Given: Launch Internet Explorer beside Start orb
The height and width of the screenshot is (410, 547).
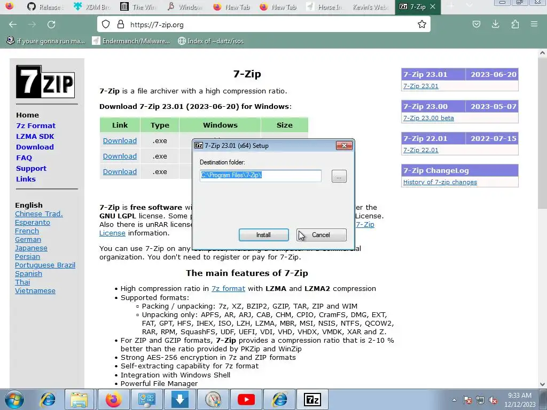Looking at the screenshot, I should coord(48,399).
